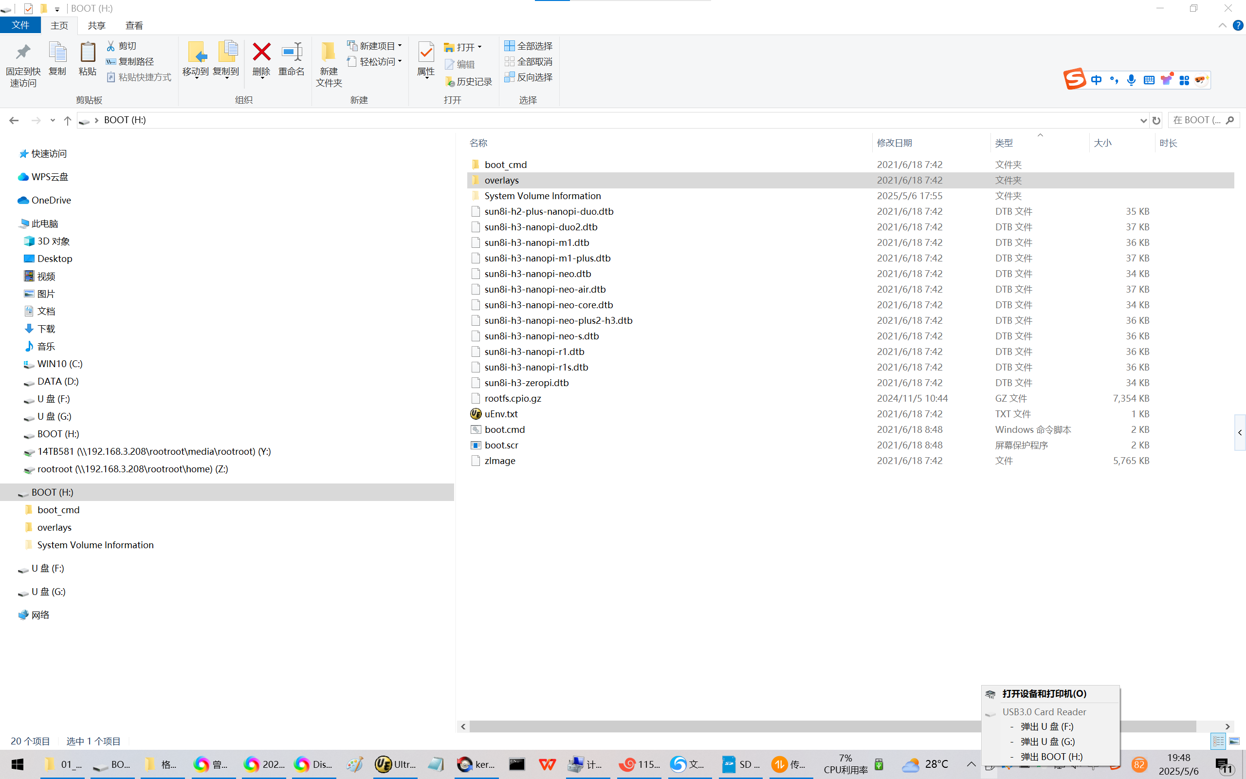Click the Paste (粘贴) clipboard icon
Image resolution: width=1246 pixels, height=779 pixels.
88,53
